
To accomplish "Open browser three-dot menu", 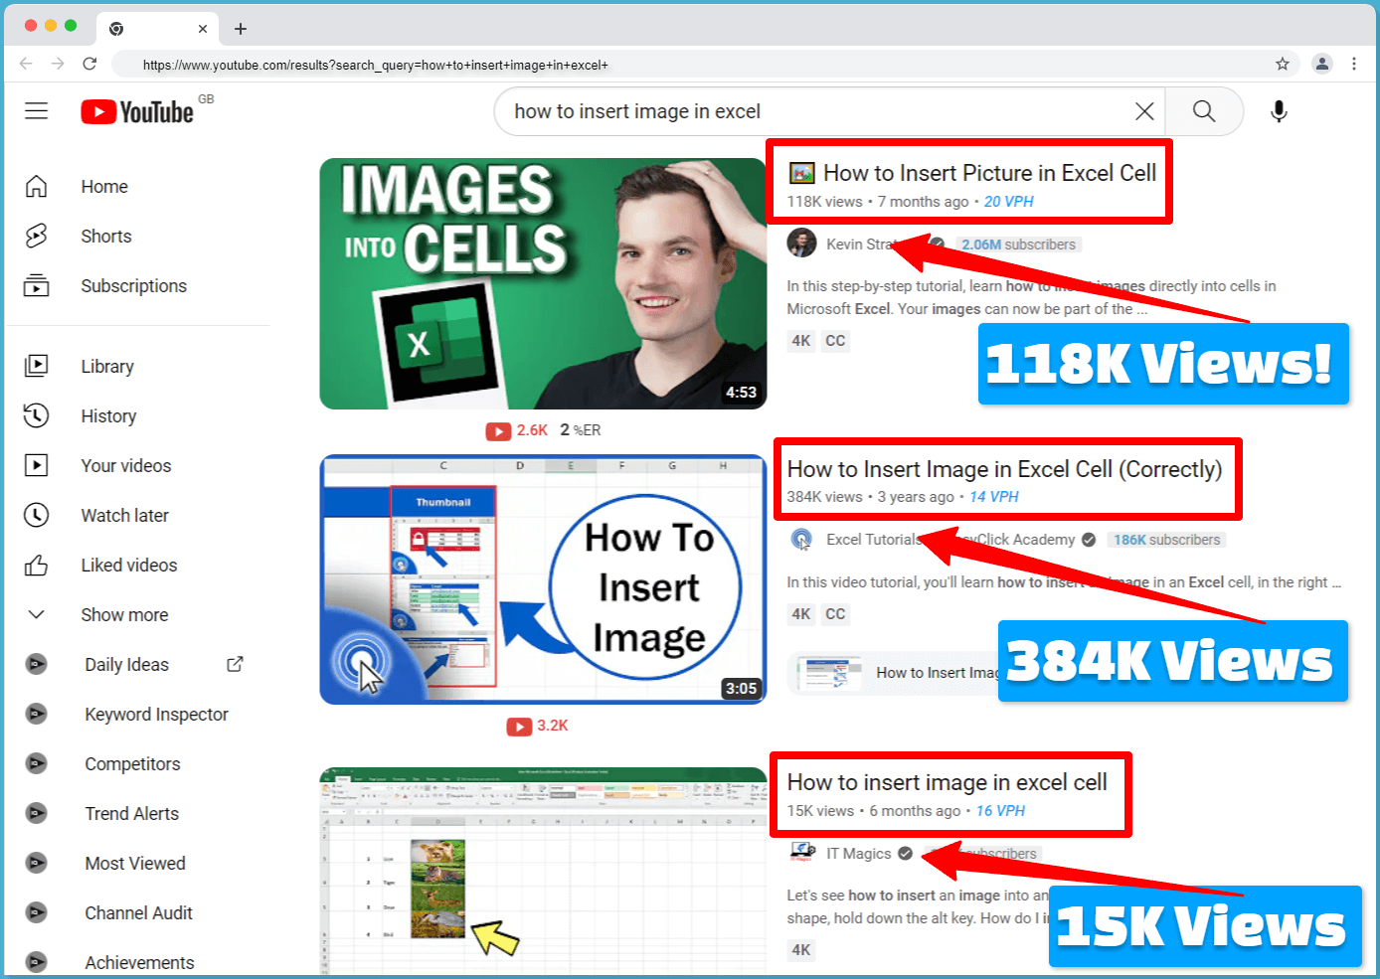I will [x=1354, y=64].
